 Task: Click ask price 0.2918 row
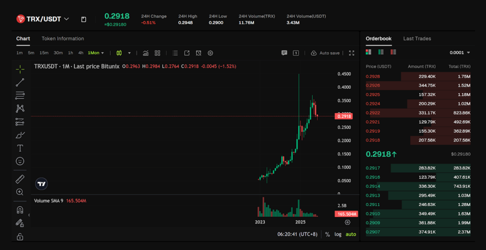(418, 140)
